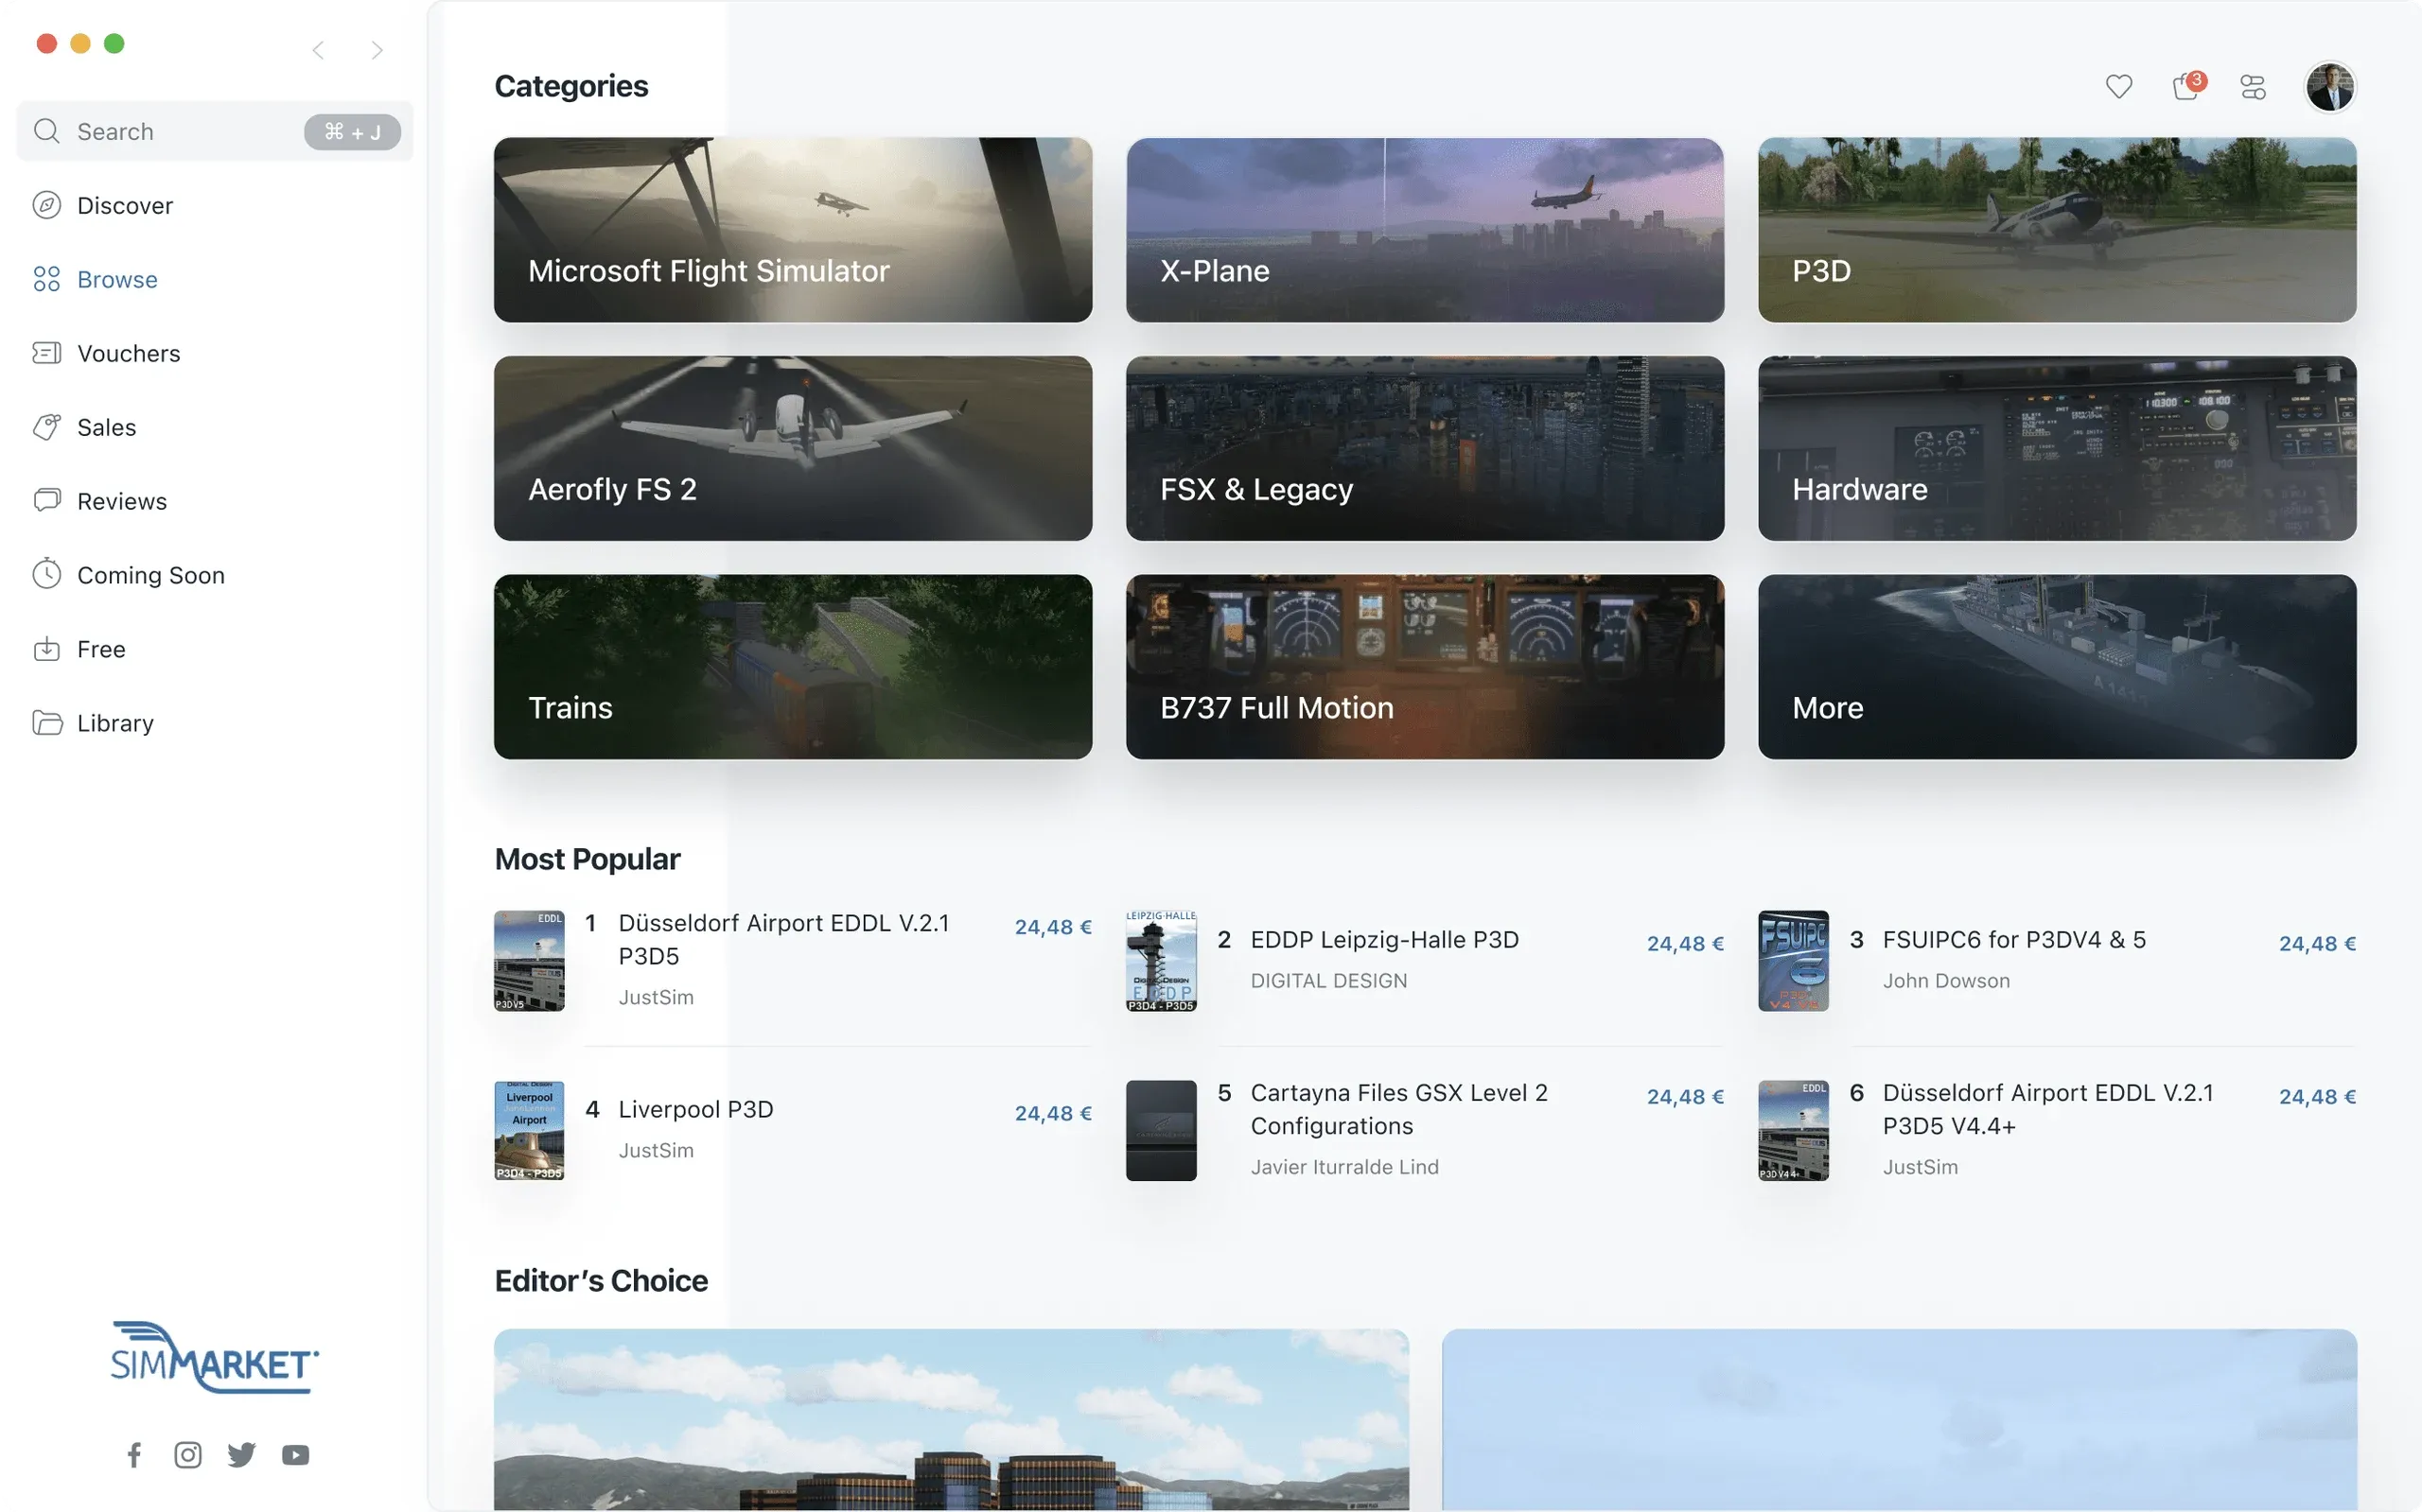The image size is (2422, 1512).
Task: Click the Sales tag icon
Action: tap(46, 427)
